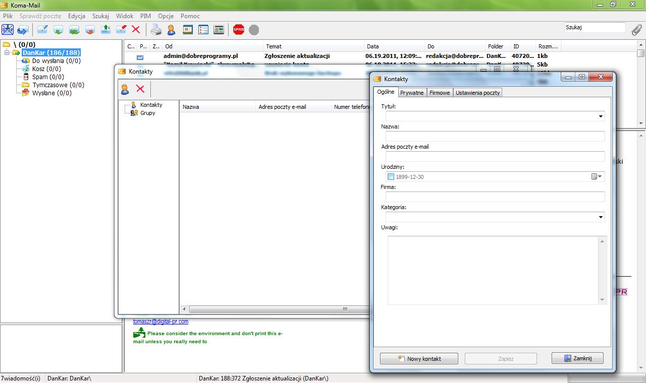Viewport: 646px width, 383px height.
Task: Switch to the Ustawienia poczty tab
Action: click(477, 93)
